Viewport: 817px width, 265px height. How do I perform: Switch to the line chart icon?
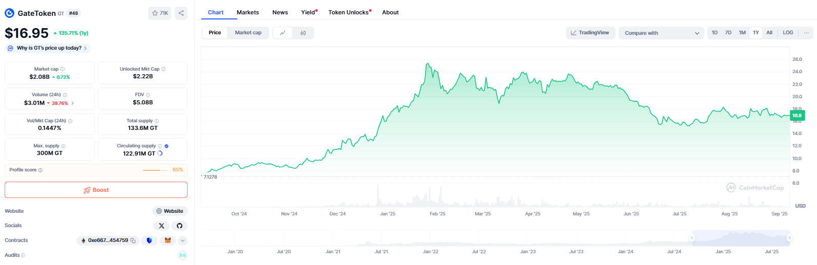282,33
